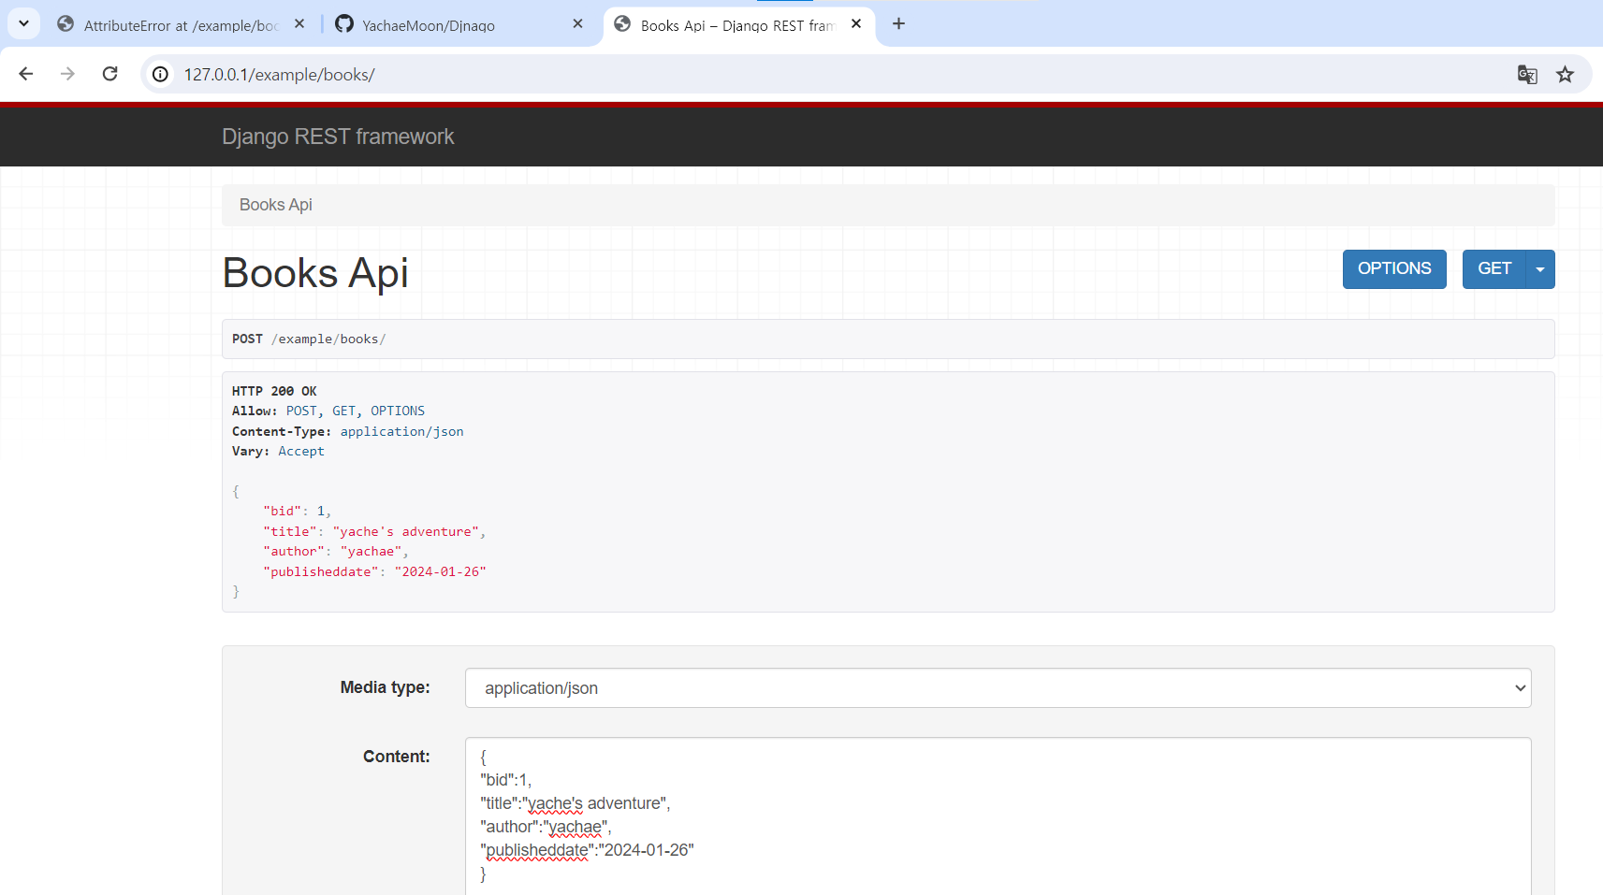Click the Books Api breadcrumb link
This screenshot has width=1603, height=895.
276,205
